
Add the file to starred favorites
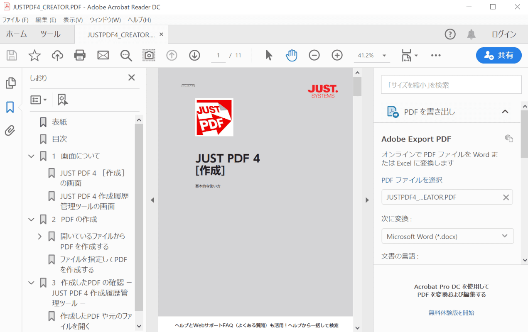coord(34,55)
